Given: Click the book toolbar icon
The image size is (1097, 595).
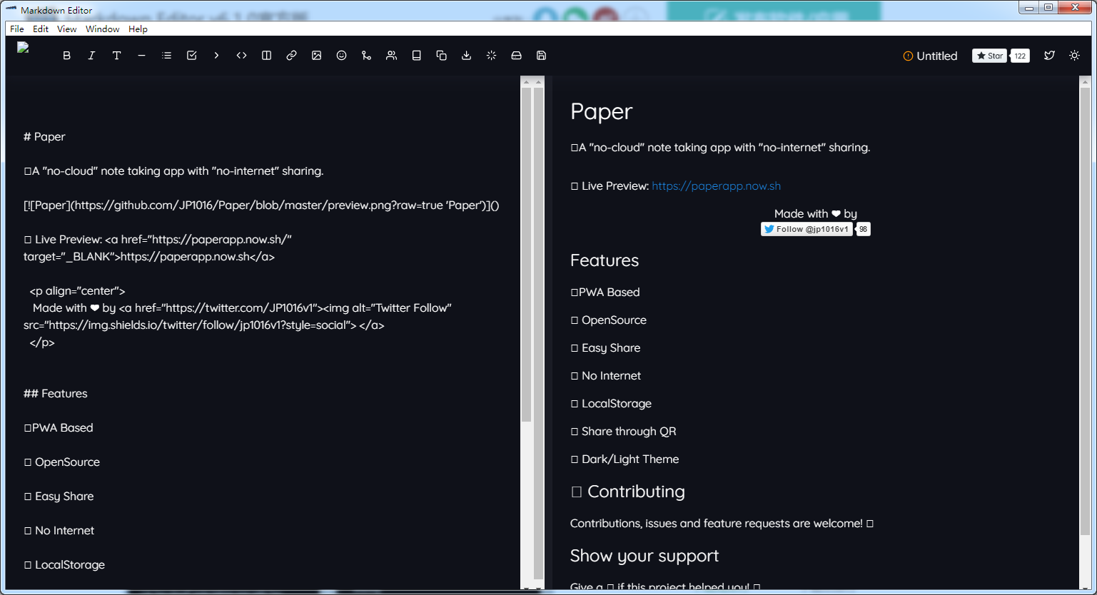Looking at the screenshot, I should pyautogui.click(x=416, y=56).
